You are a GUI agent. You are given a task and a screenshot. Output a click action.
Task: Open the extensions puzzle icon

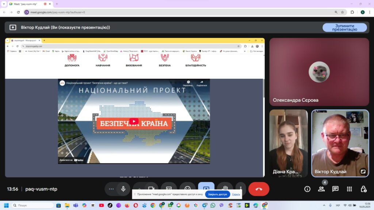tap(352, 12)
